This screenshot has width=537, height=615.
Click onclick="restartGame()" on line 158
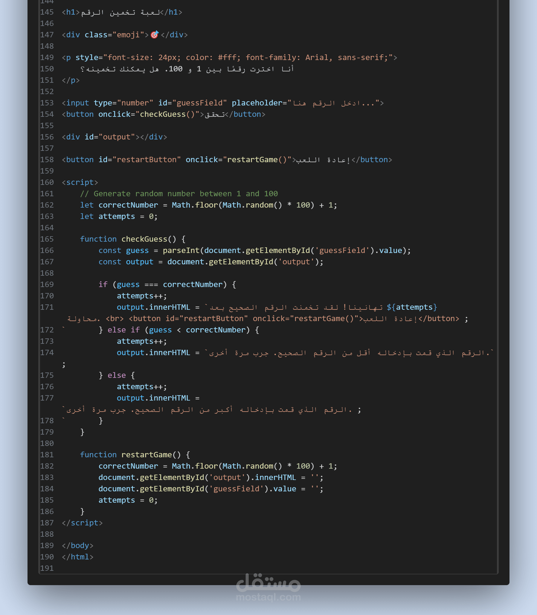pos(239,160)
